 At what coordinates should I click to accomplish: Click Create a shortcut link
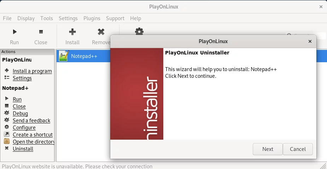click(33, 135)
